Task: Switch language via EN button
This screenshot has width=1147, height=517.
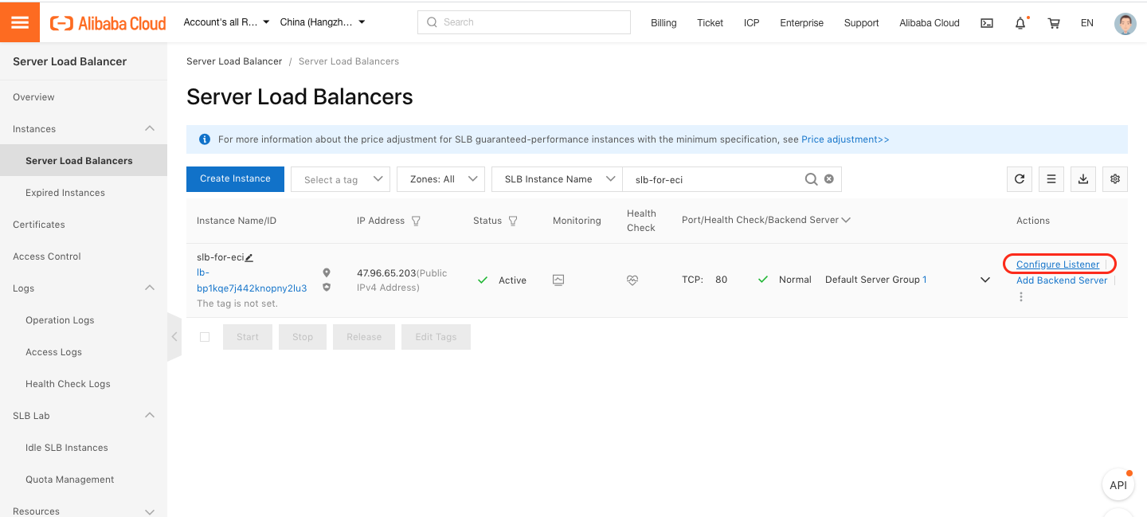Action: [x=1087, y=23]
